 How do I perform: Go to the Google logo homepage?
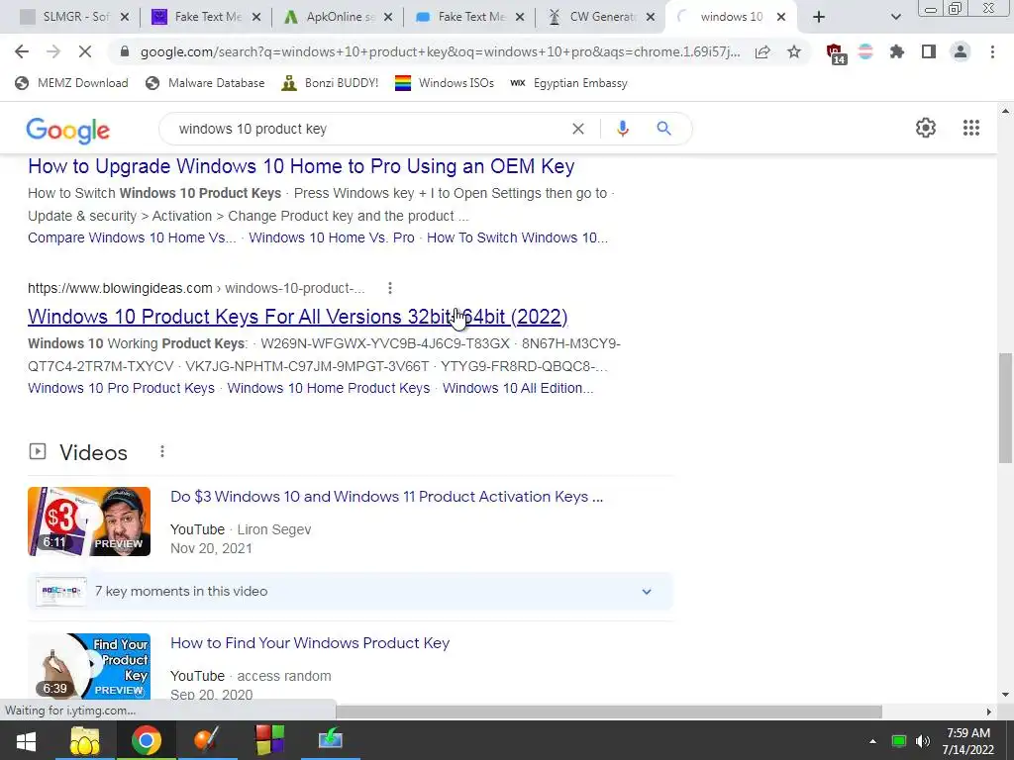click(x=68, y=130)
